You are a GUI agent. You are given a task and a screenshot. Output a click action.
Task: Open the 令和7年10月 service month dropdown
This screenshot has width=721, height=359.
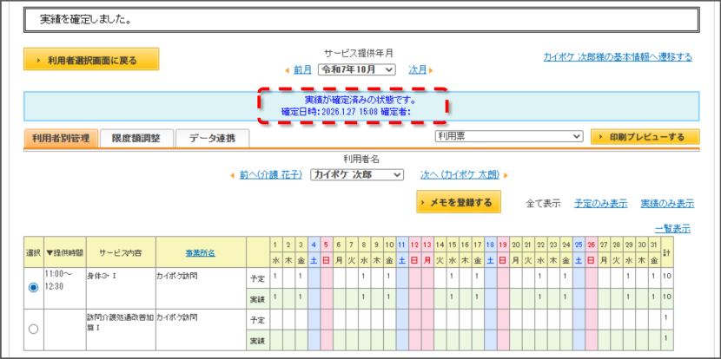click(356, 69)
